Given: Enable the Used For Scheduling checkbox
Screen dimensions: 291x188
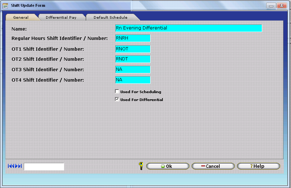Looking at the screenshot, I should click(117, 92).
